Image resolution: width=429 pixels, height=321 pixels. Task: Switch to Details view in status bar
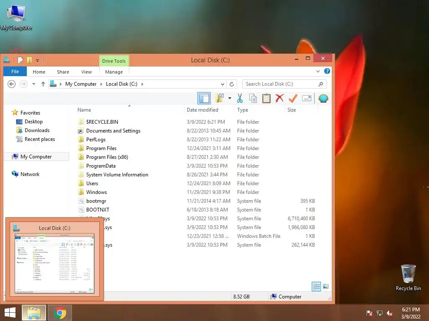[316, 286]
